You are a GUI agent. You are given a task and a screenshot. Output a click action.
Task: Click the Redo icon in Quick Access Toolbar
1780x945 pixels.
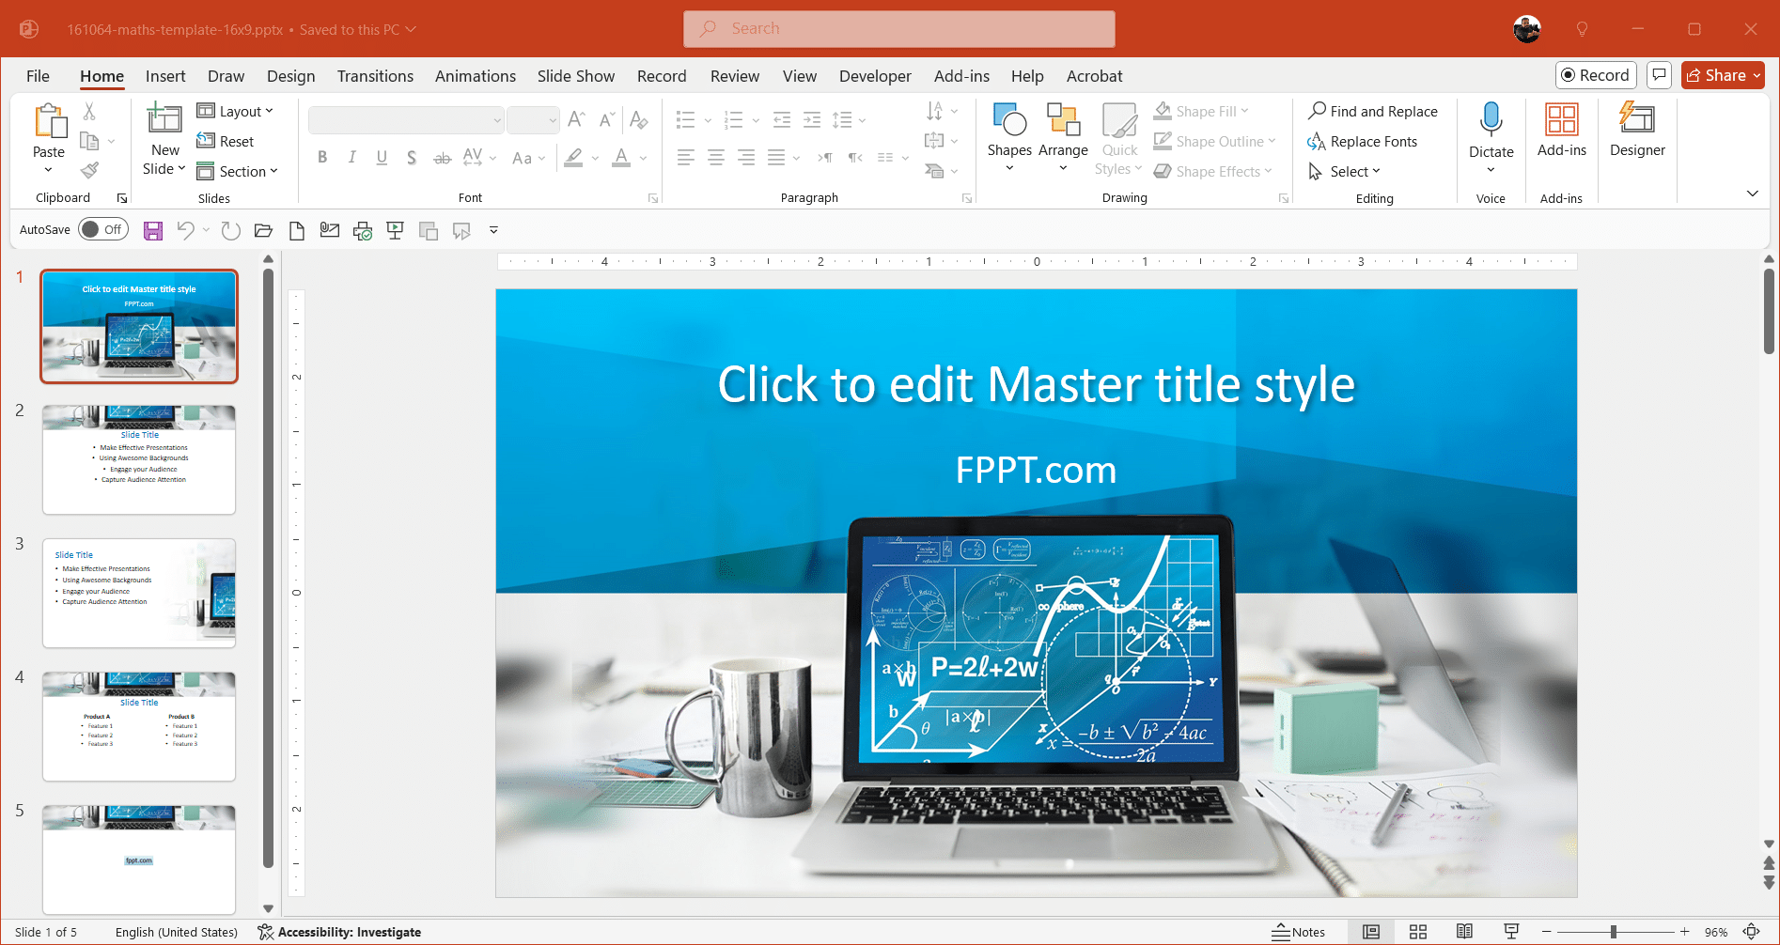click(x=230, y=230)
